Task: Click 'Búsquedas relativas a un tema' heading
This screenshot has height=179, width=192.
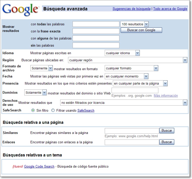Action: tap(32, 155)
